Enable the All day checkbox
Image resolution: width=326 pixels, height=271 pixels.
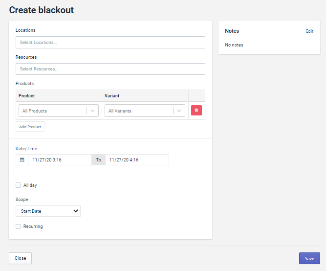coord(18,185)
